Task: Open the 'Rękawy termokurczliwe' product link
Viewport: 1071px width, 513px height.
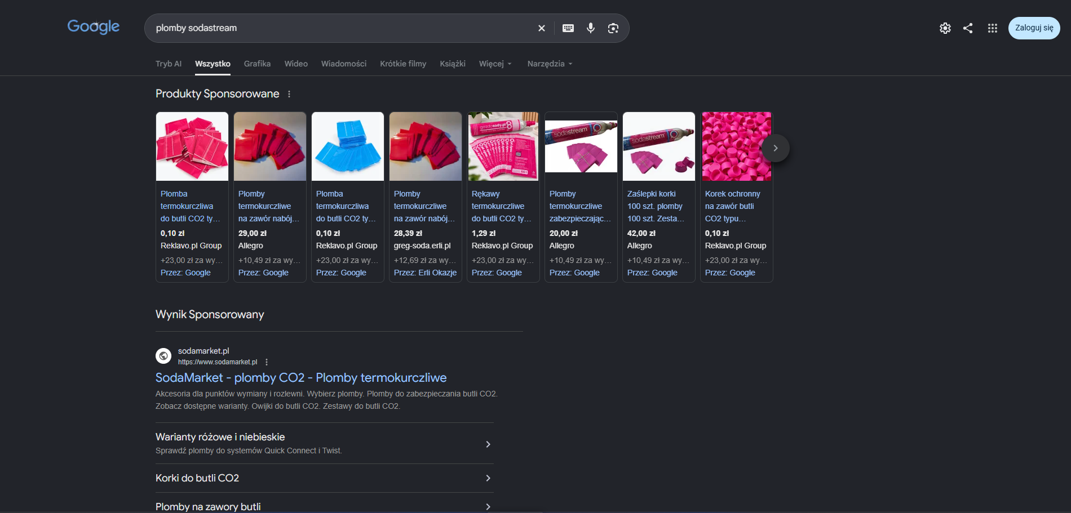Action: pyautogui.click(x=501, y=206)
